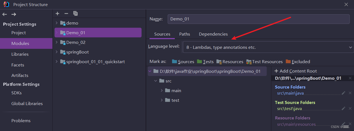Mark folder as Tests
This screenshot has height=131, width=354.
pyautogui.click(x=205, y=62)
